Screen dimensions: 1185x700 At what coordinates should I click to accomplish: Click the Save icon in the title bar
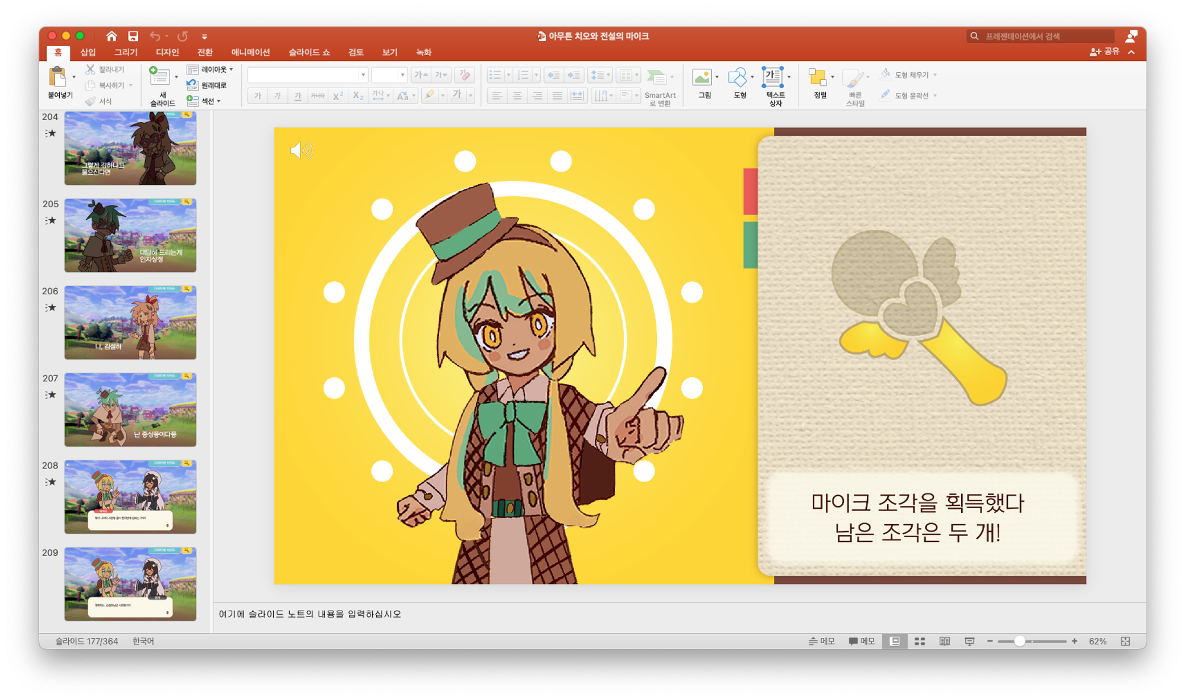[133, 36]
